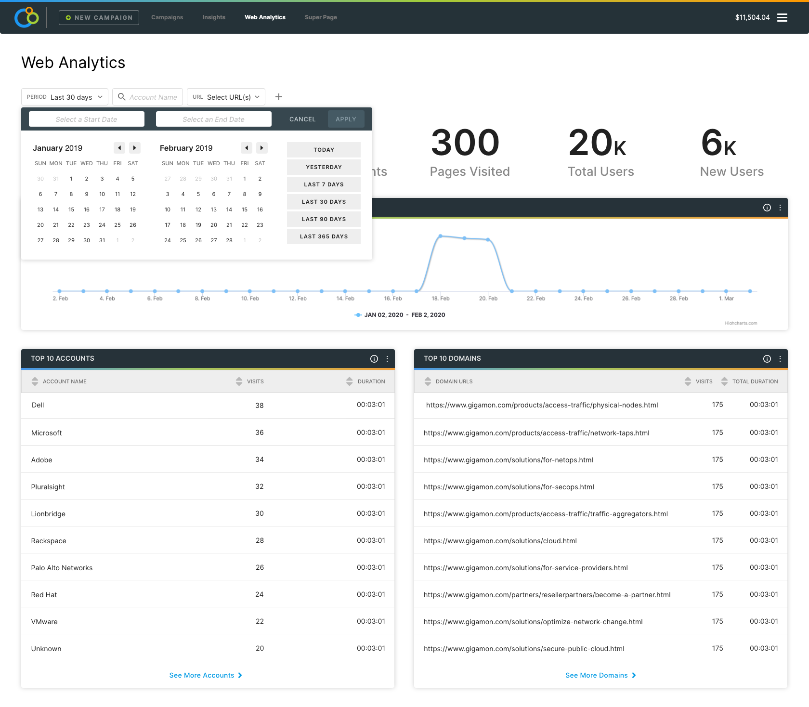Open the chart panel's three-dot menu
The width and height of the screenshot is (809, 707).
tap(780, 208)
